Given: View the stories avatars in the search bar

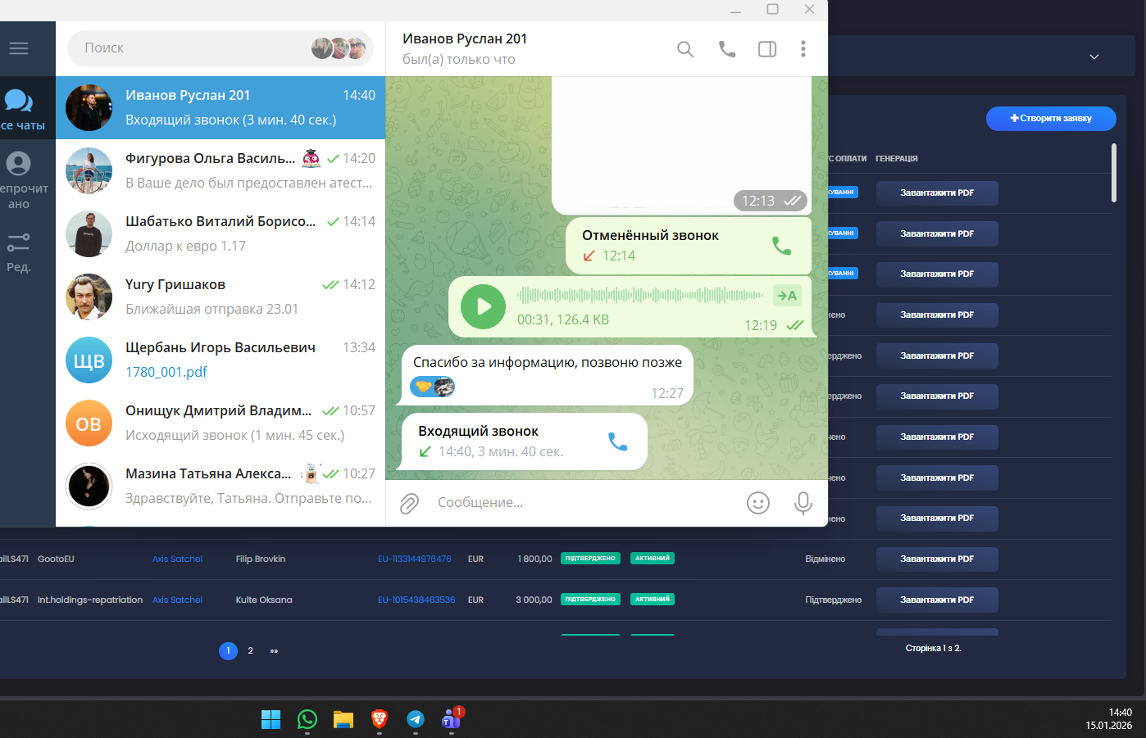Looking at the screenshot, I should pyautogui.click(x=339, y=48).
